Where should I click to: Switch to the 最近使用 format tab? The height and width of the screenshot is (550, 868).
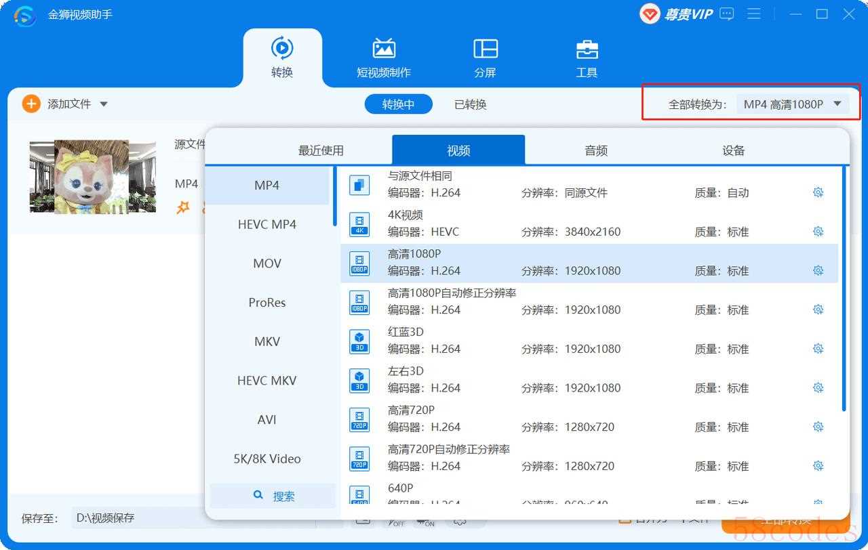point(321,150)
